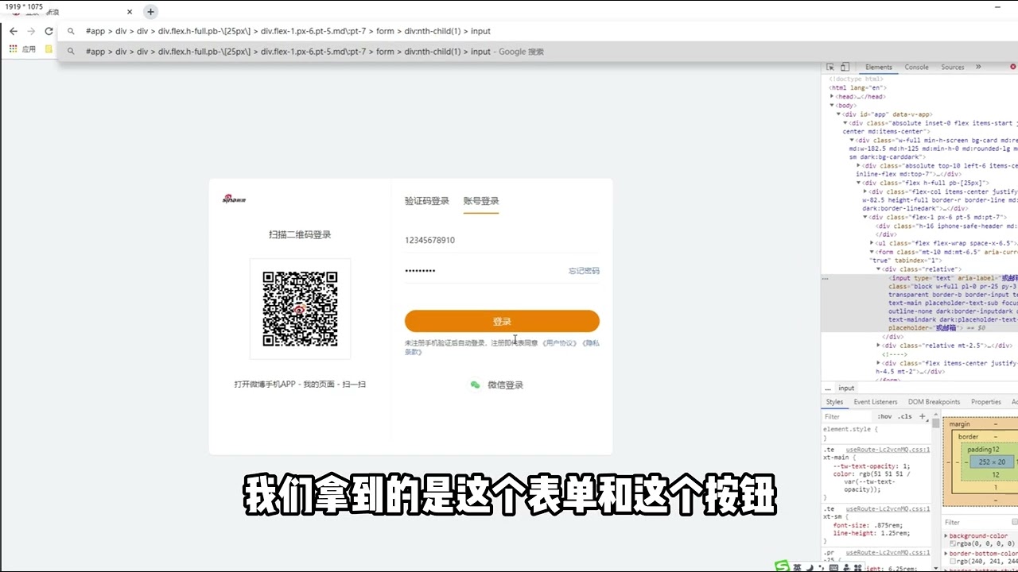1018x572 pixels.
Task: Click the green WeChat logo icon
Action: [475, 385]
